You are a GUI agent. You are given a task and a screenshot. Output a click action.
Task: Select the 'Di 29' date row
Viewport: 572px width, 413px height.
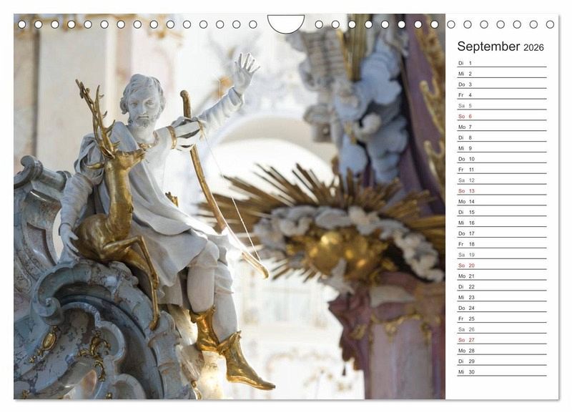[502, 361]
